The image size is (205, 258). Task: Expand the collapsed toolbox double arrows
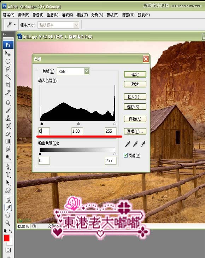[x=5, y=34]
